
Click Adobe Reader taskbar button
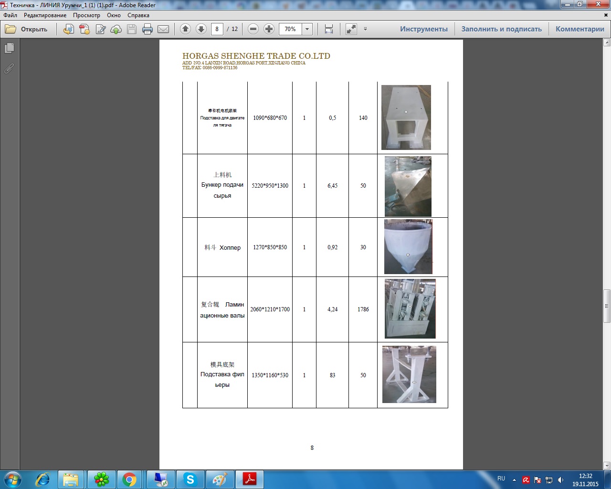click(x=250, y=479)
